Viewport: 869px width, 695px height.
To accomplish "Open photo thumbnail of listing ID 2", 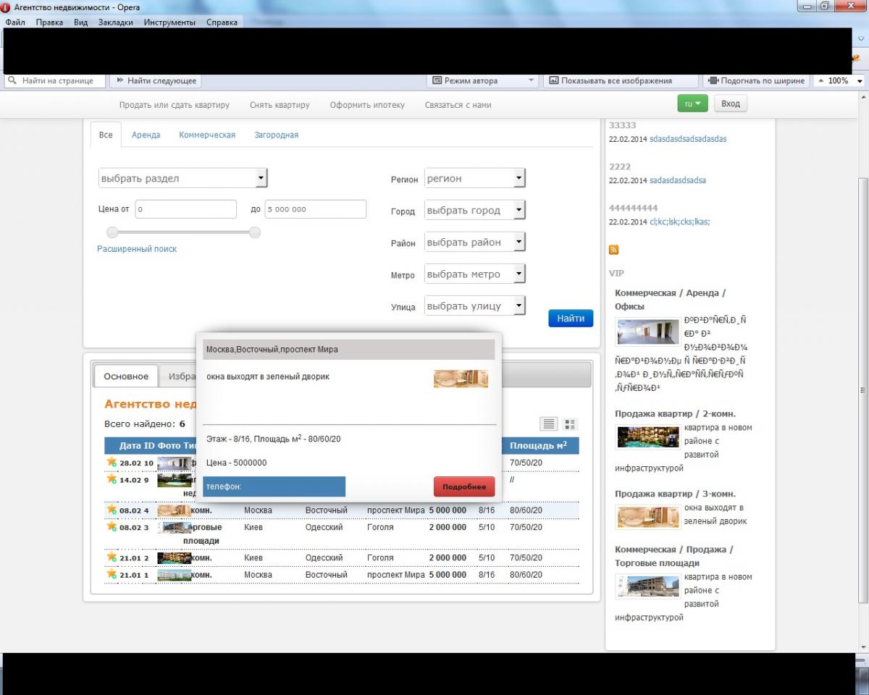I will (x=174, y=558).
